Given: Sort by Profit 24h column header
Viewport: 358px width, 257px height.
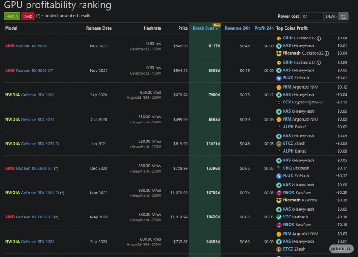Looking at the screenshot, I should (264, 28).
